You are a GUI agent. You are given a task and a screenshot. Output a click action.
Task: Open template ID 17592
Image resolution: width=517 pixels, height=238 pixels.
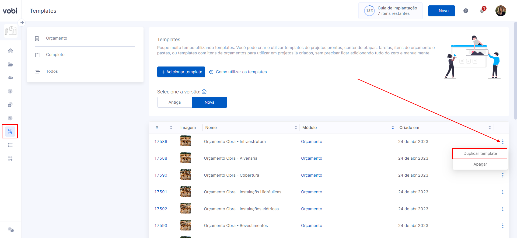coord(161,209)
